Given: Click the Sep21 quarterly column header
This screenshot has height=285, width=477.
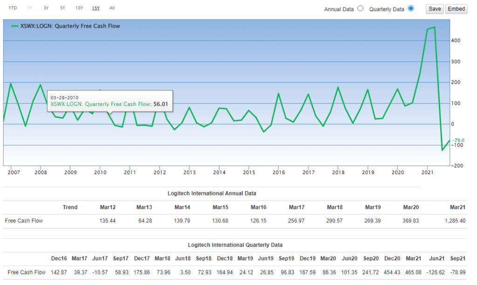Looking at the screenshot, I should [457, 258].
